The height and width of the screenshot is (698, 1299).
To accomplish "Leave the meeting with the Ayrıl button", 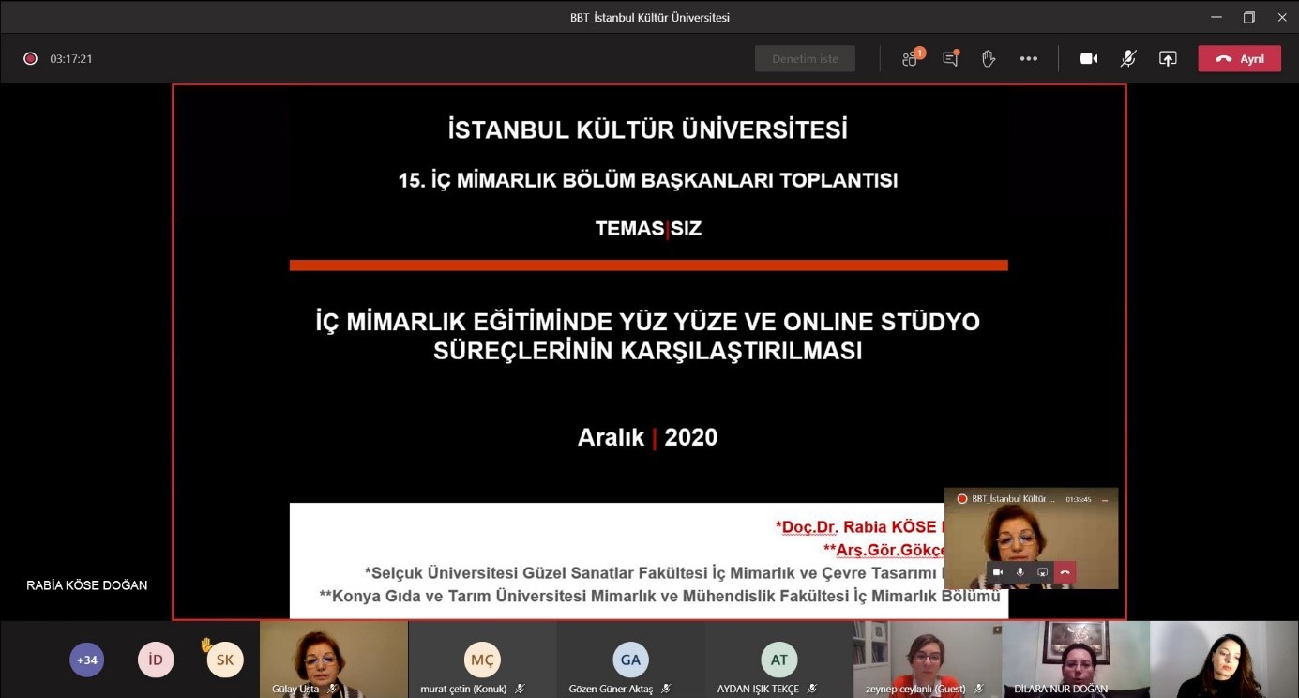I will click(x=1239, y=58).
